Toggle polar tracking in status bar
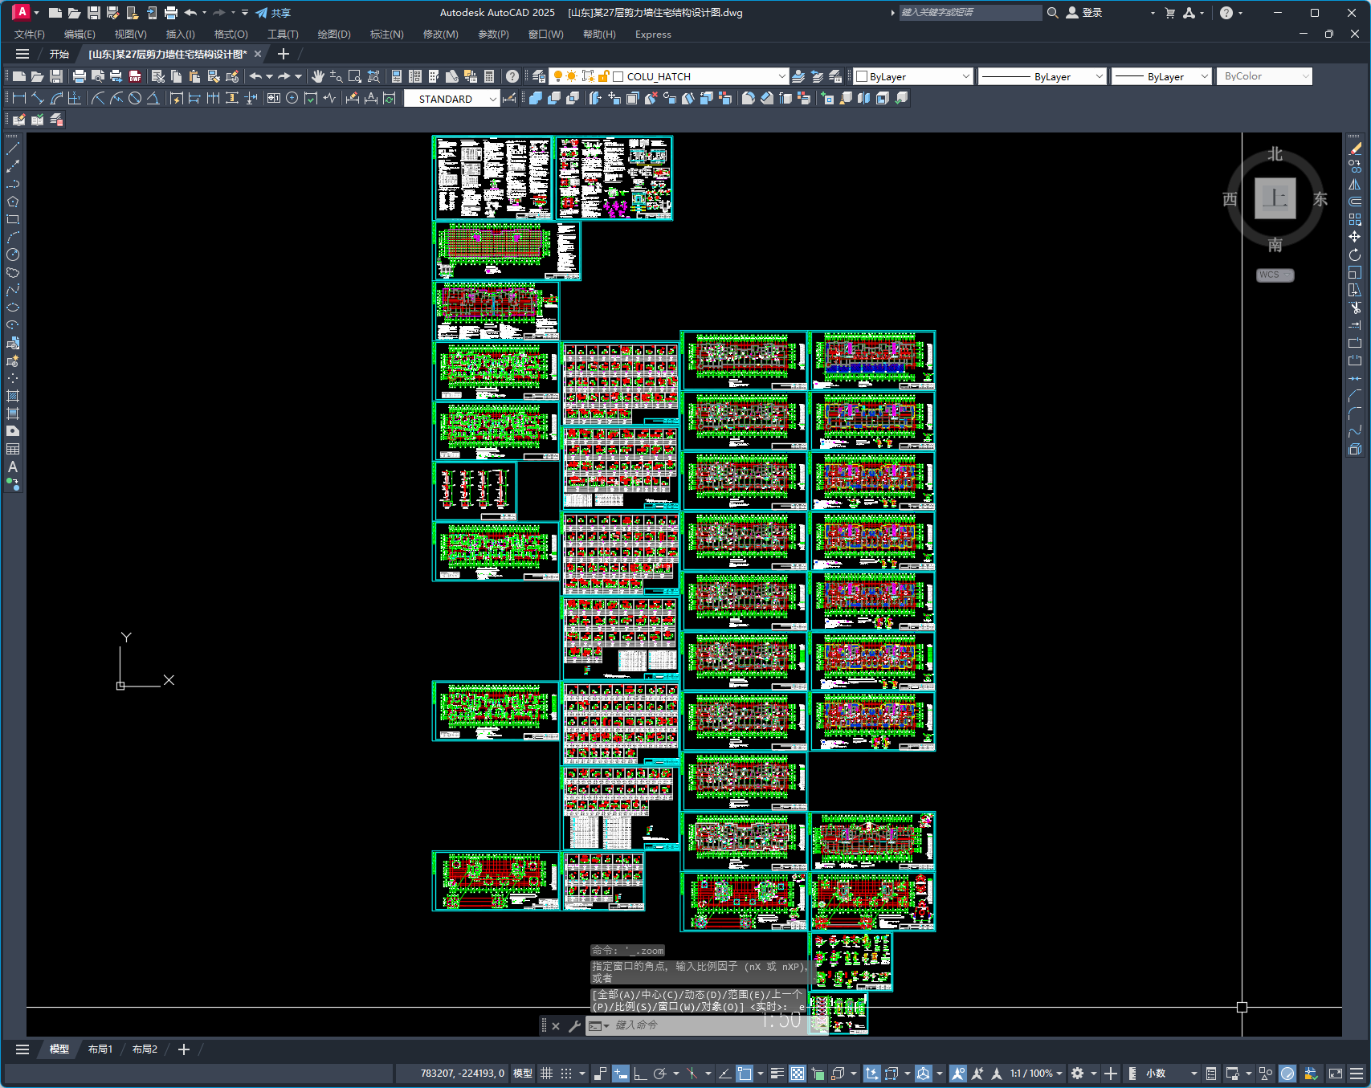The width and height of the screenshot is (1371, 1088). pos(660,1074)
